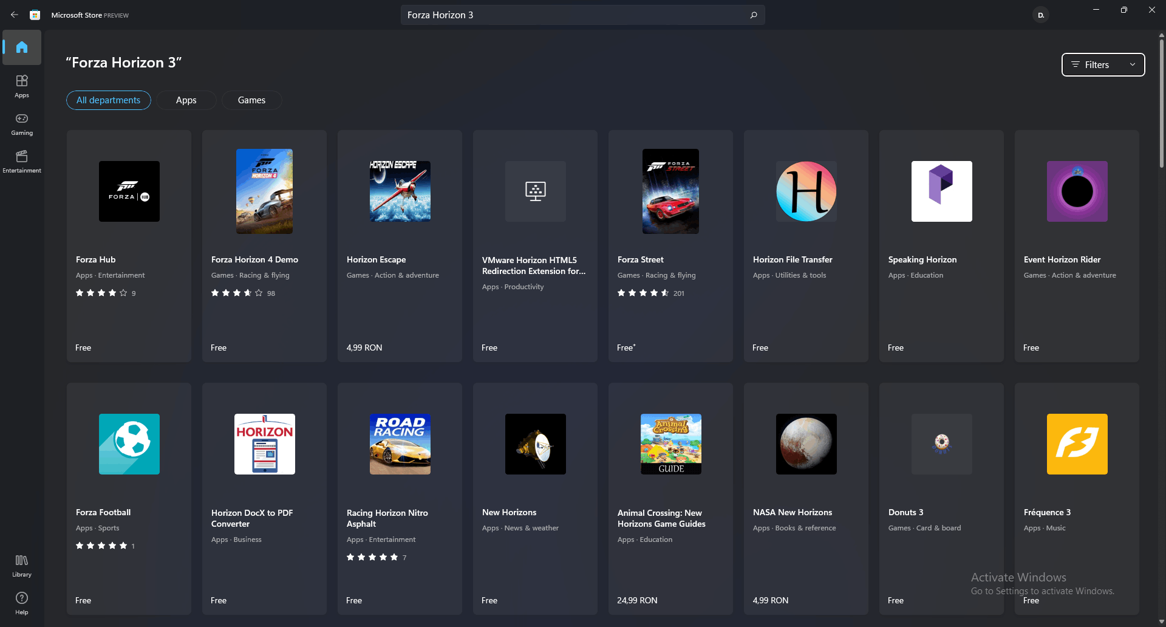
Task: Open VMware Horizon HTML5 Redirection Extension title
Action: tap(534, 266)
